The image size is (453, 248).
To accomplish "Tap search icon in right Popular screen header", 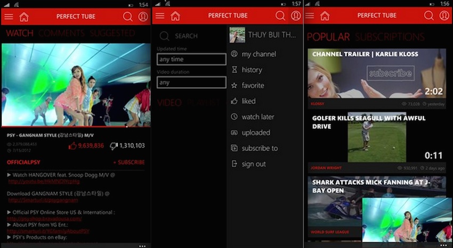I will tap(428, 15).
